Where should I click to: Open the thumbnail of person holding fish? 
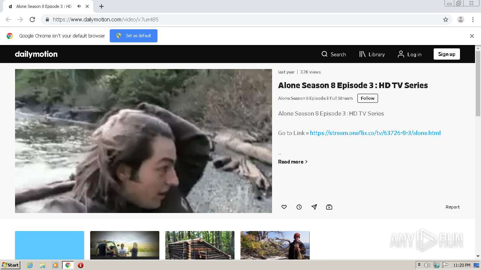click(x=275, y=245)
